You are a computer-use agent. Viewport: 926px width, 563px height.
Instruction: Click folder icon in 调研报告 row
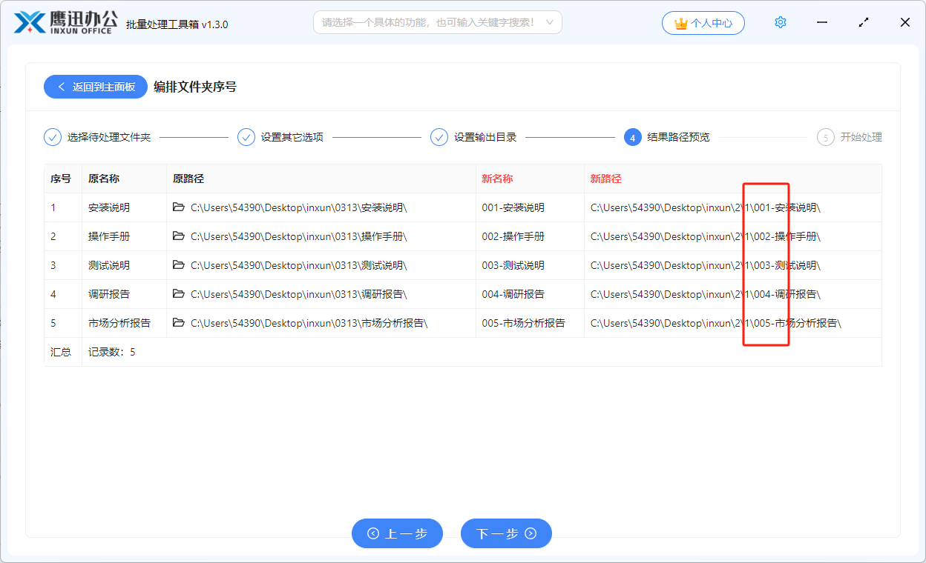click(x=179, y=294)
